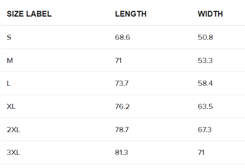The height and width of the screenshot is (168, 245).
Task: Select the 2XL size row label
Action: [13, 130]
